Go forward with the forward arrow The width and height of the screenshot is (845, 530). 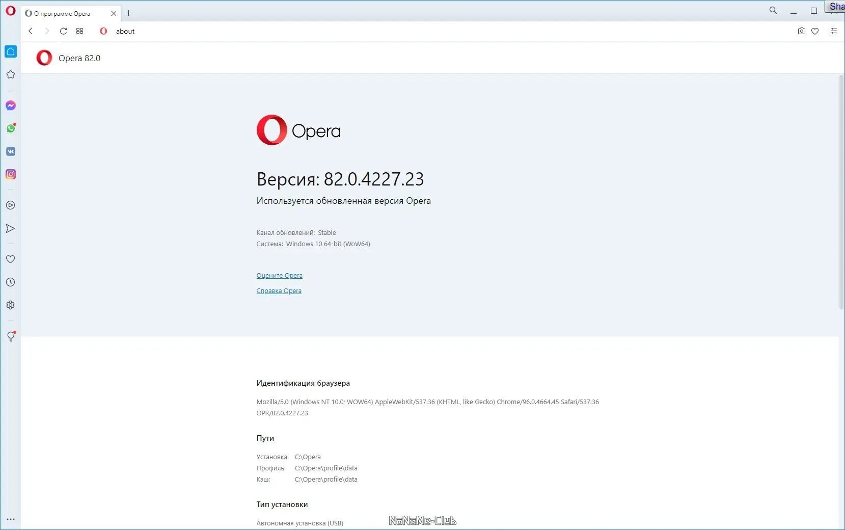pyautogui.click(x=47, y=31)
